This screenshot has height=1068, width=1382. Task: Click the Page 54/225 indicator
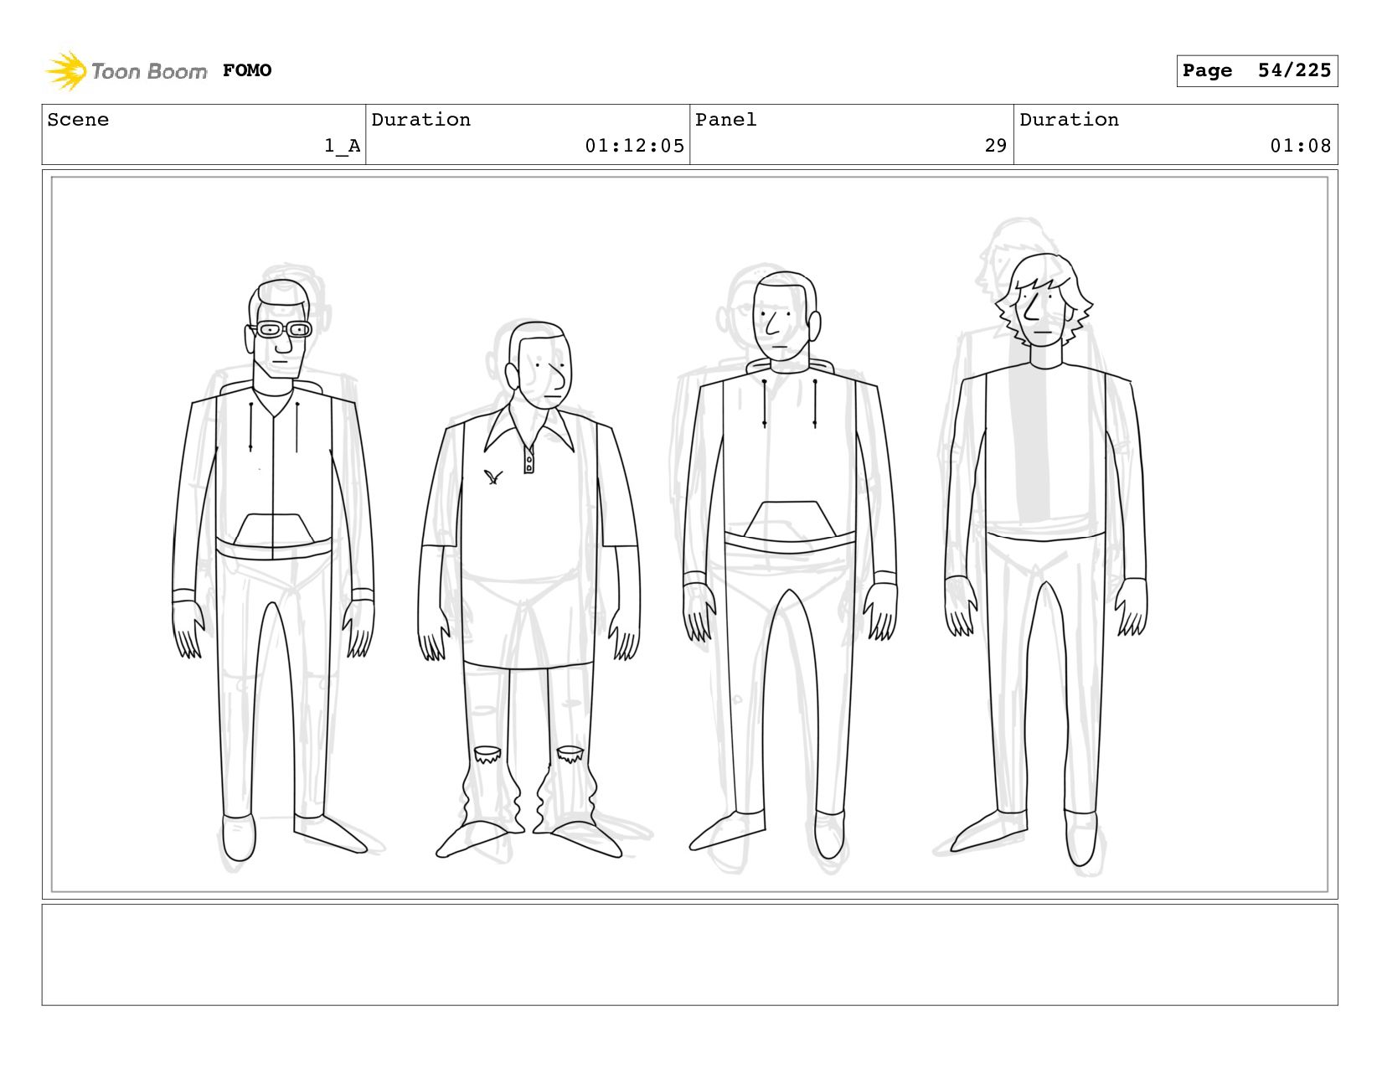click(1256, 70)
